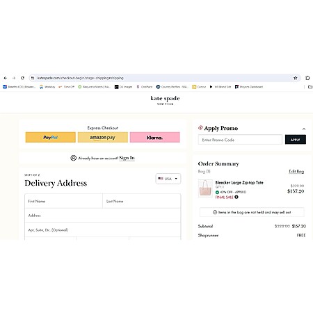313x313 pixels.
Task: Open the Concur bookmark
Action: pos(199,87)
